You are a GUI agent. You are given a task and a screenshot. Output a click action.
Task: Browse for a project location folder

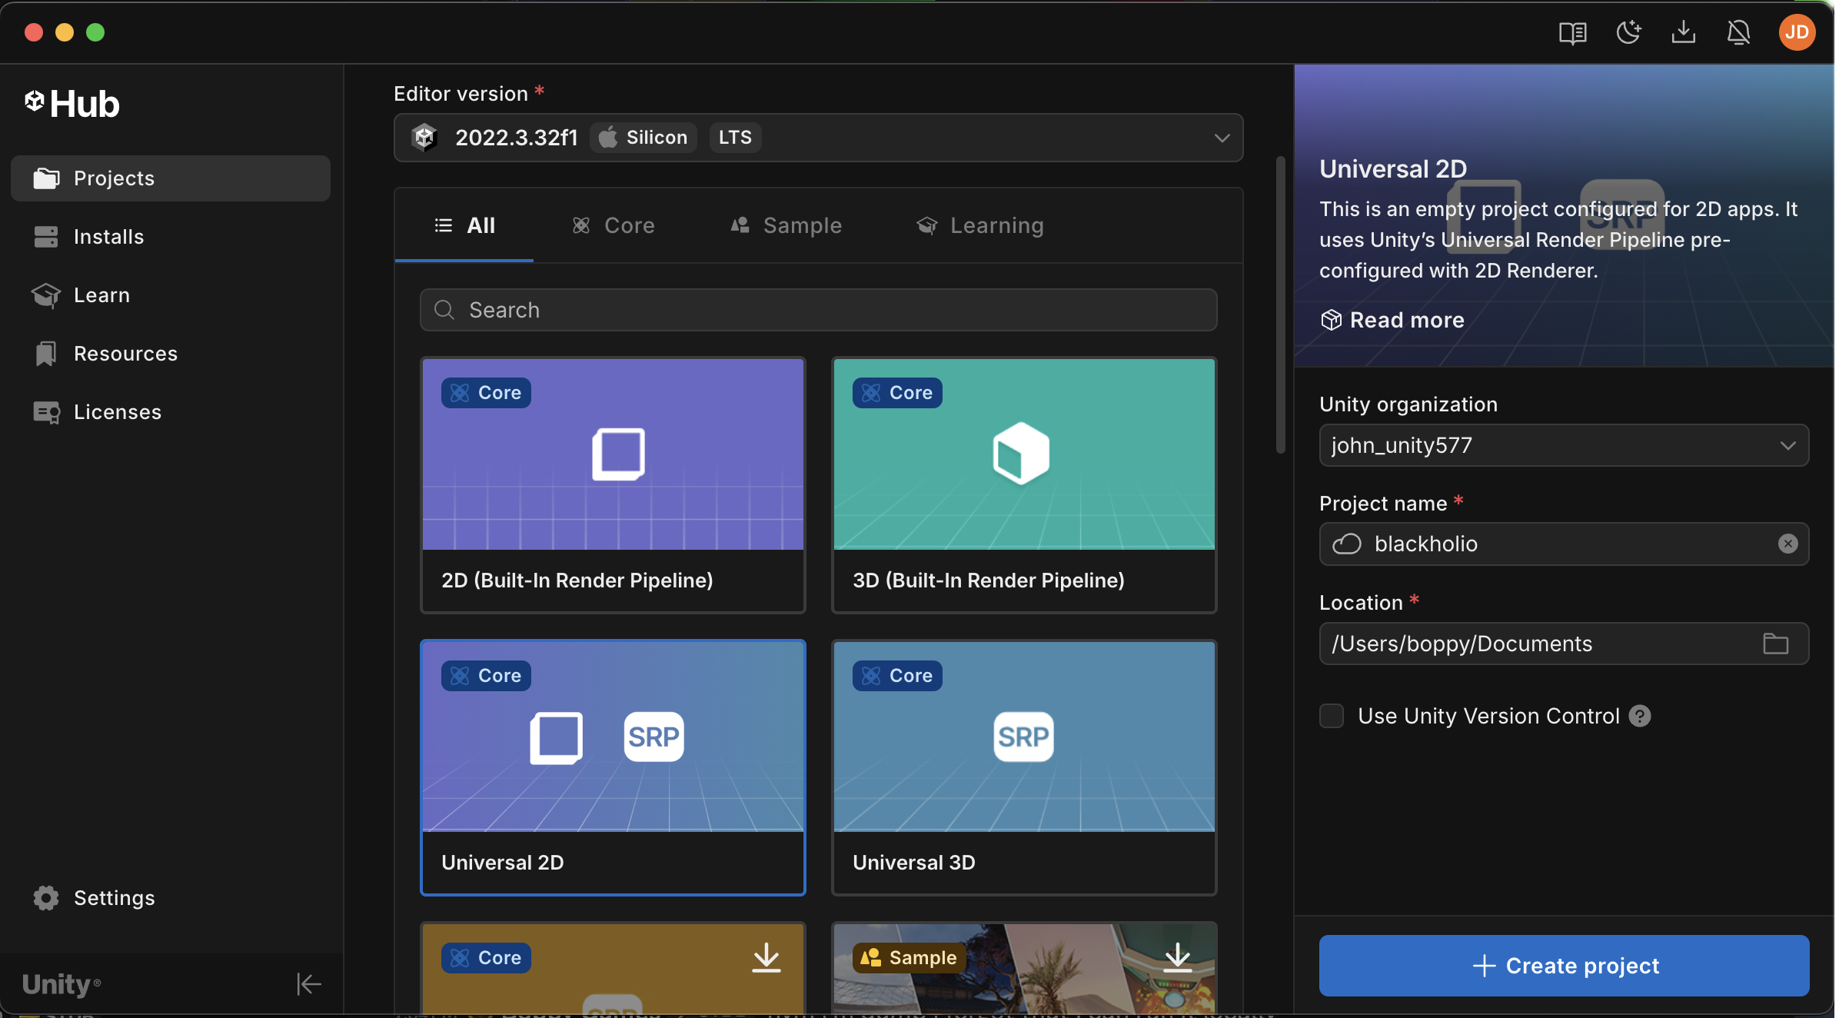click(x=1776, y=644)
